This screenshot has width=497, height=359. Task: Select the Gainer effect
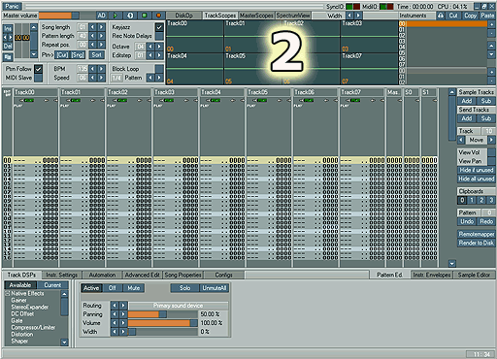[18, 300]
